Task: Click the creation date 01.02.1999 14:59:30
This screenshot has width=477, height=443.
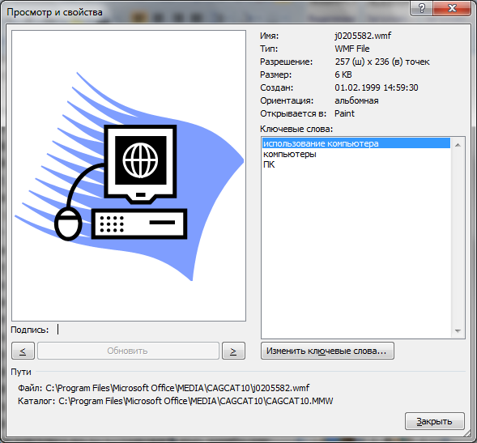Action: tap(377, 87)
